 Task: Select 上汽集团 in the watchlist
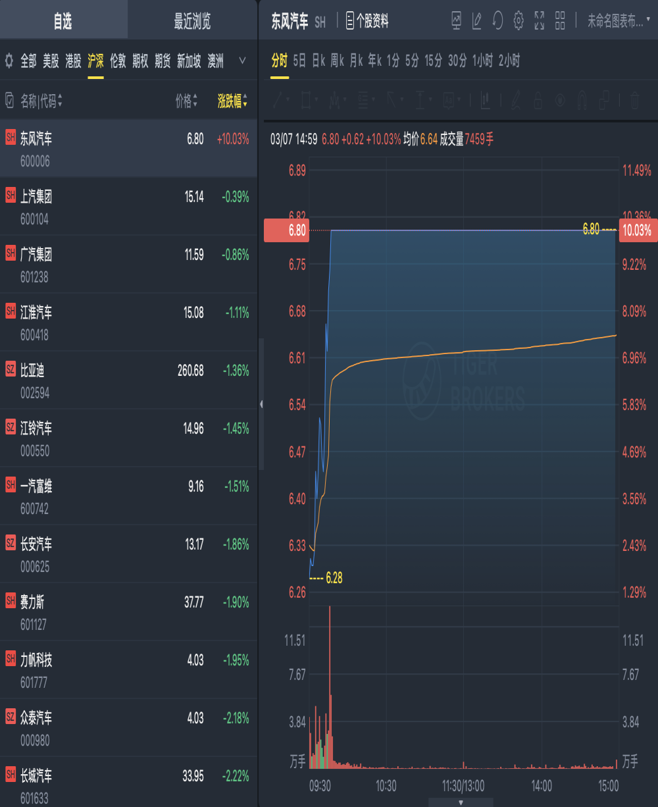(x=128, y=206)
